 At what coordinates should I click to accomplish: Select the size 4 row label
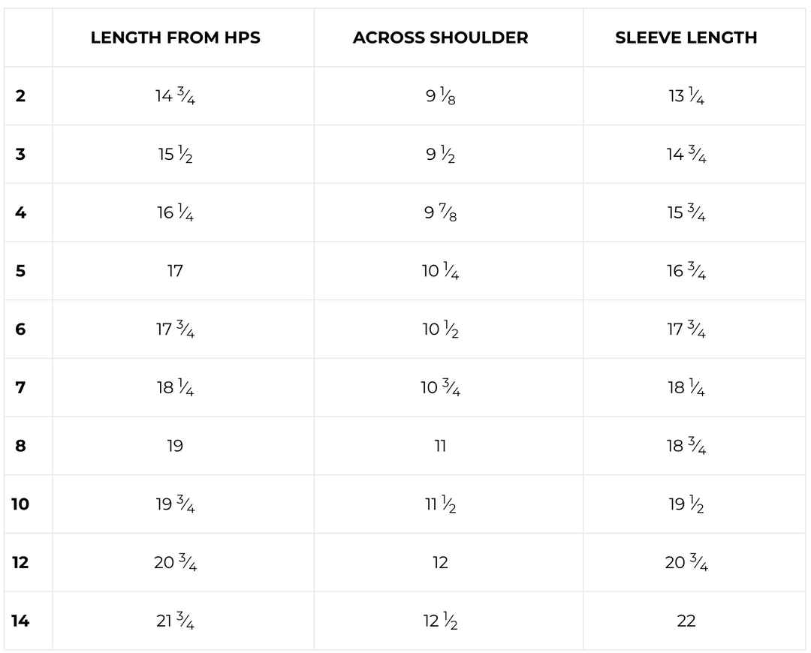(20, 213)
